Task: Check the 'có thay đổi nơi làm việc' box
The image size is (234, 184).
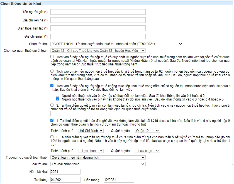Action: 58,95
